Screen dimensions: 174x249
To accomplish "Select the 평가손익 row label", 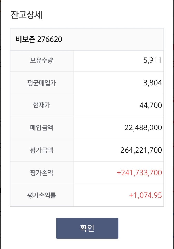I will (41, 173).
